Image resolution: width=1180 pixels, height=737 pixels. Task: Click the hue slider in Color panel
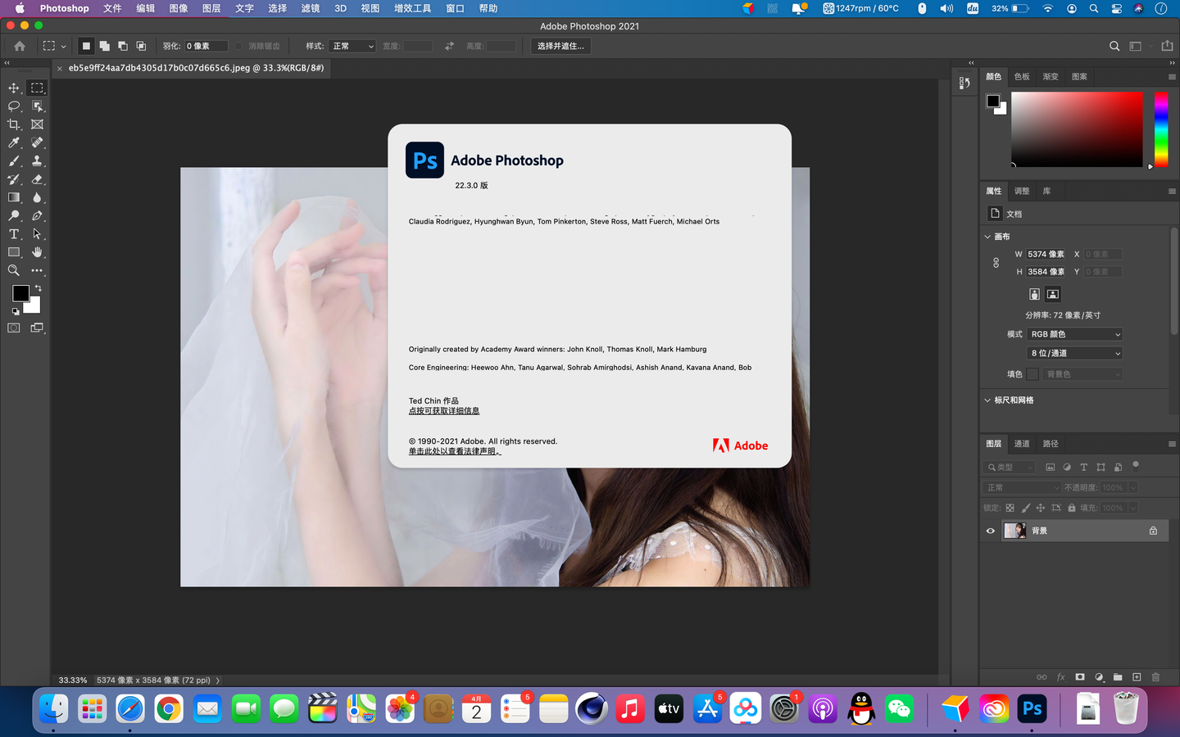tap(1161, 129)
